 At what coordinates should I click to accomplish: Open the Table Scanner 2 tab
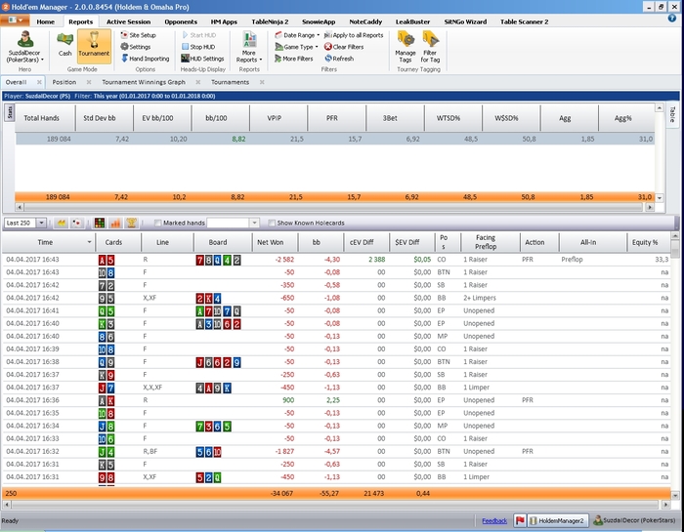[x=524, y=21]
